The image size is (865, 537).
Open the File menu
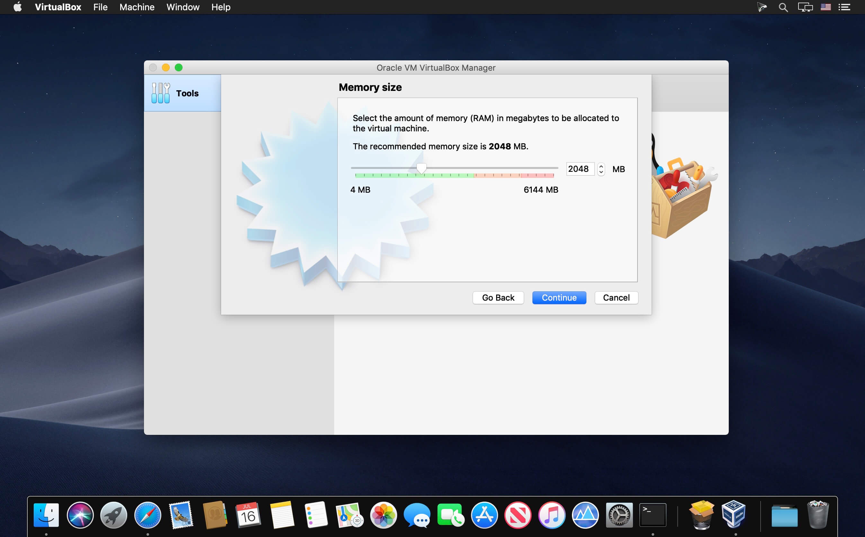(x=100, y=7)
